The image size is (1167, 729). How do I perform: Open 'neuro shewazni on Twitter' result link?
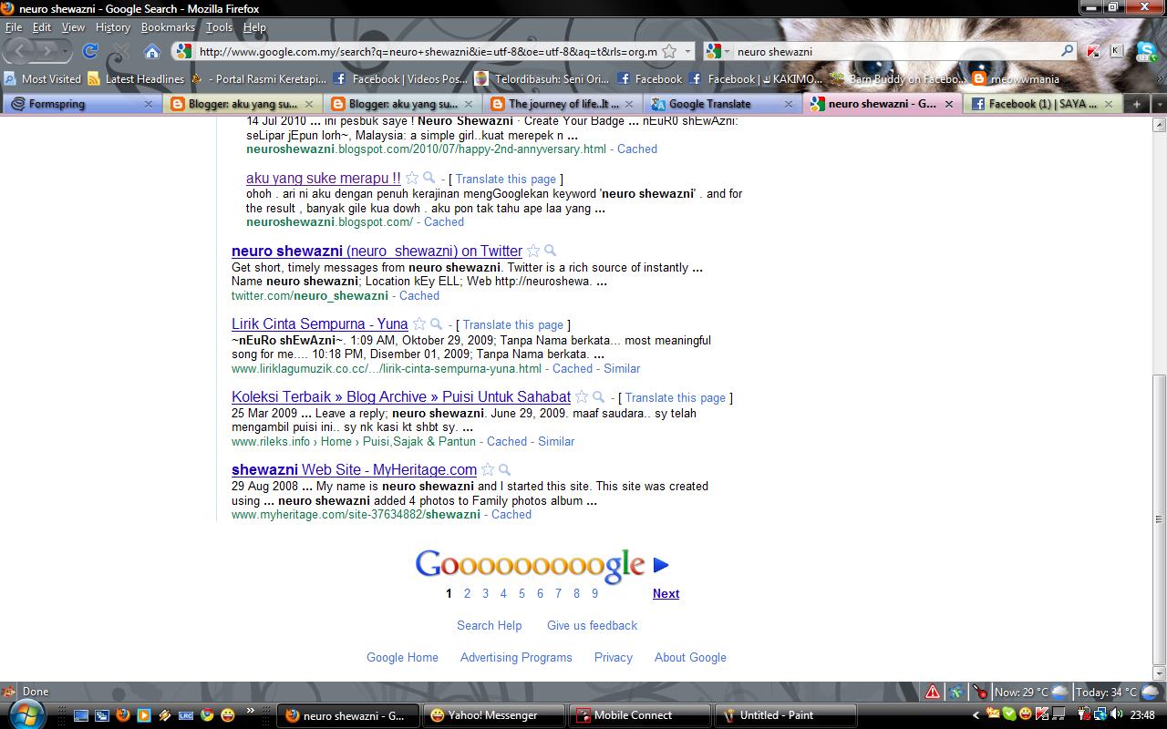click(377, 252)
